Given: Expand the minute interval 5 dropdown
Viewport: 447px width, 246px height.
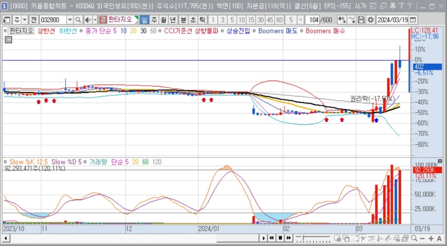Looking at the screenshot, I should click(300, 19).
